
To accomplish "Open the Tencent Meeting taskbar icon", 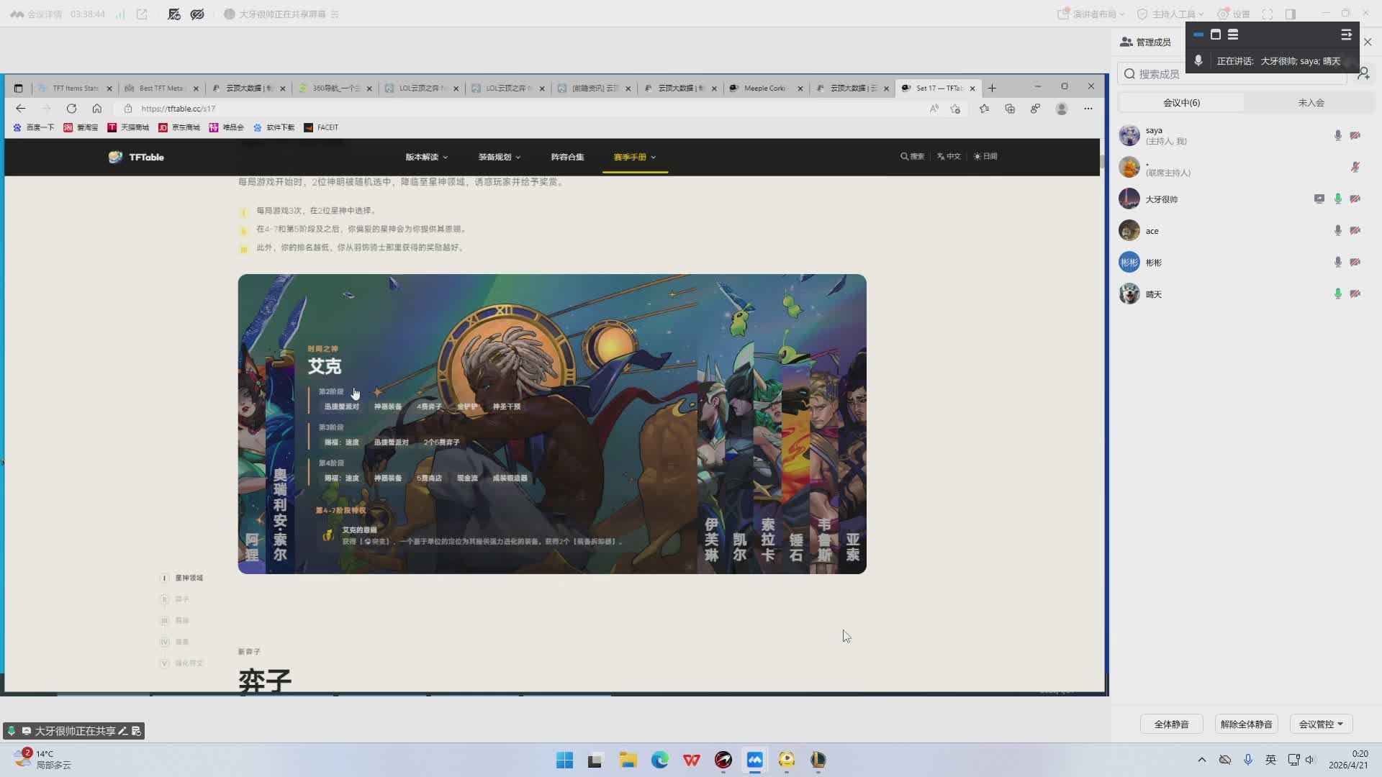I will (754, 760).
